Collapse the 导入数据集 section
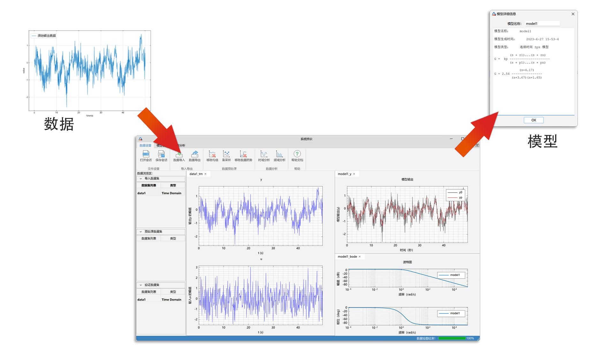Viewport: 613px width, 345px height. click(x=140, y=179)
